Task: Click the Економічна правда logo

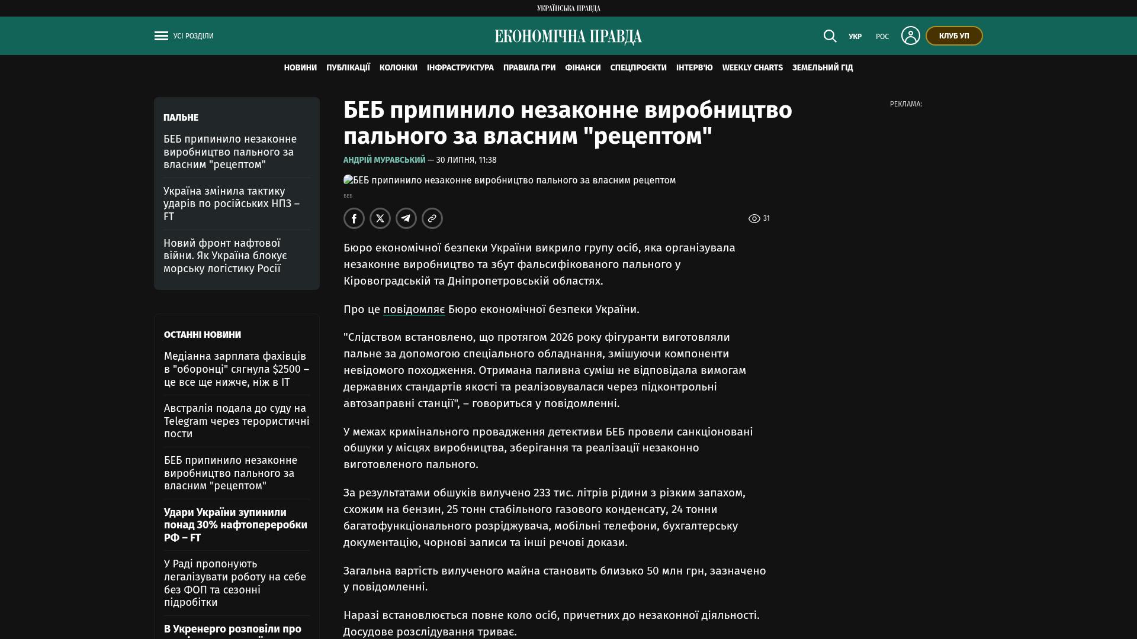Action: [x=568, y=37]
